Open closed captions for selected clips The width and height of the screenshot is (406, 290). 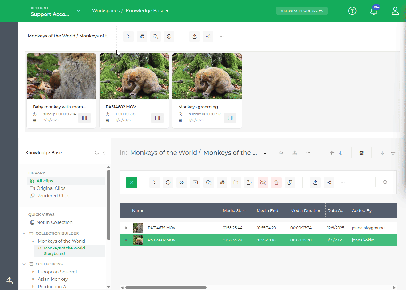pos(195,182)
